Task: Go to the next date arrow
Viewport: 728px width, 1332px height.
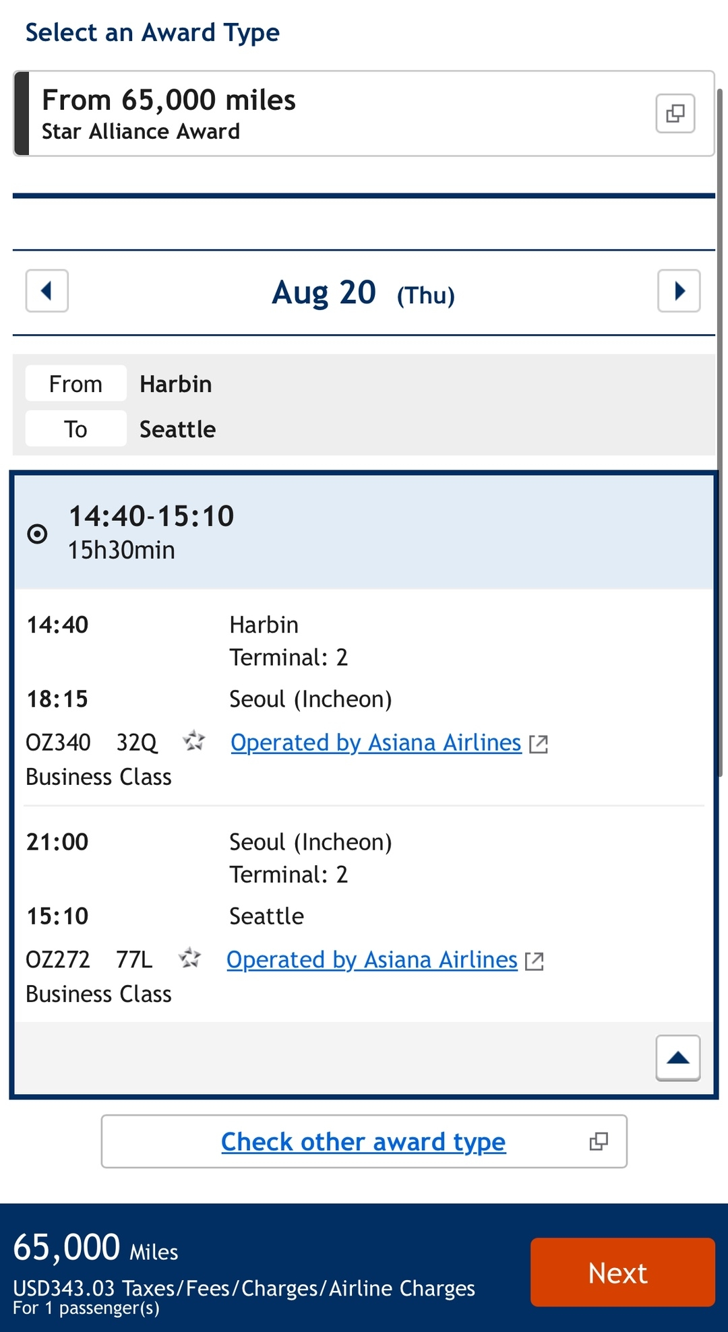Action: point(679,291)
